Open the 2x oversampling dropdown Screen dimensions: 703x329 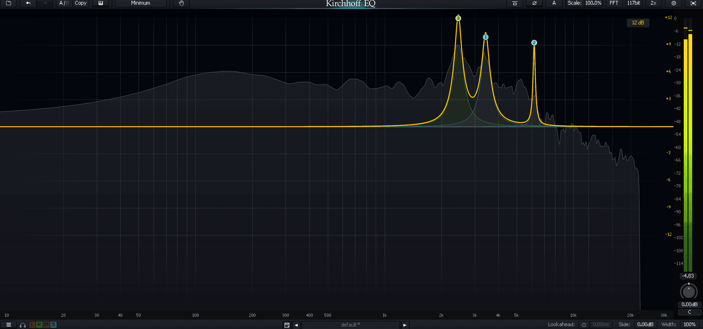point(653,3)
